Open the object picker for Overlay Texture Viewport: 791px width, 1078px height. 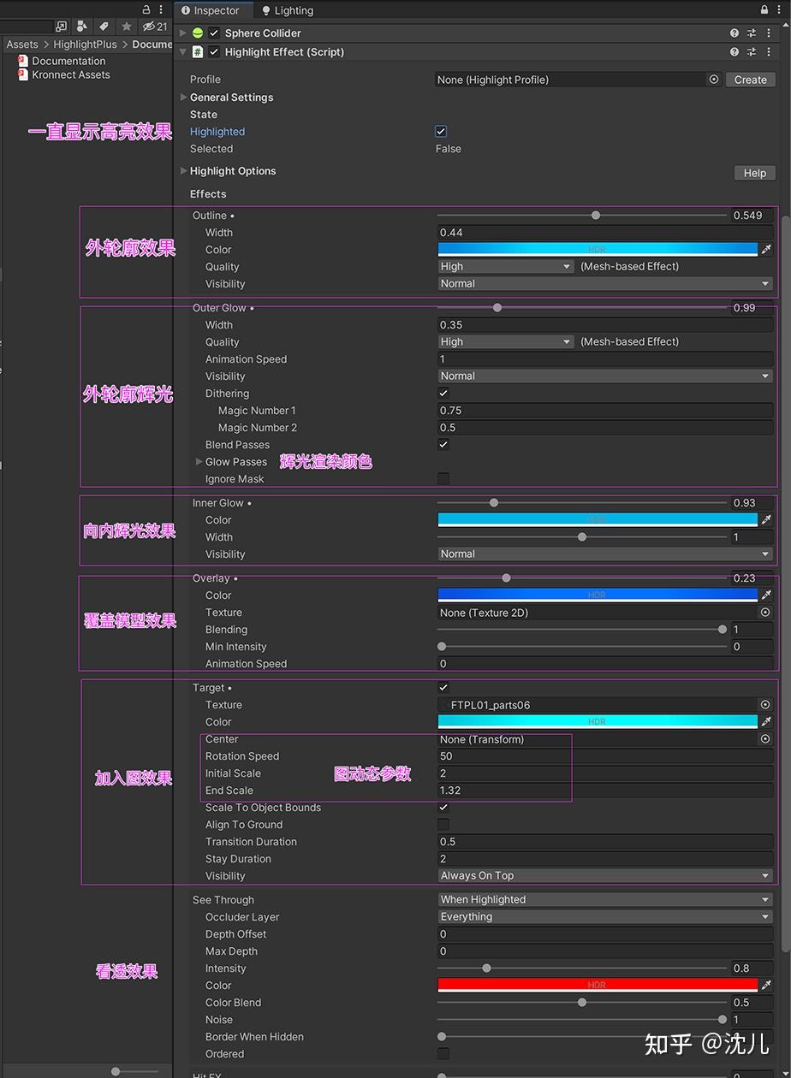764,613
